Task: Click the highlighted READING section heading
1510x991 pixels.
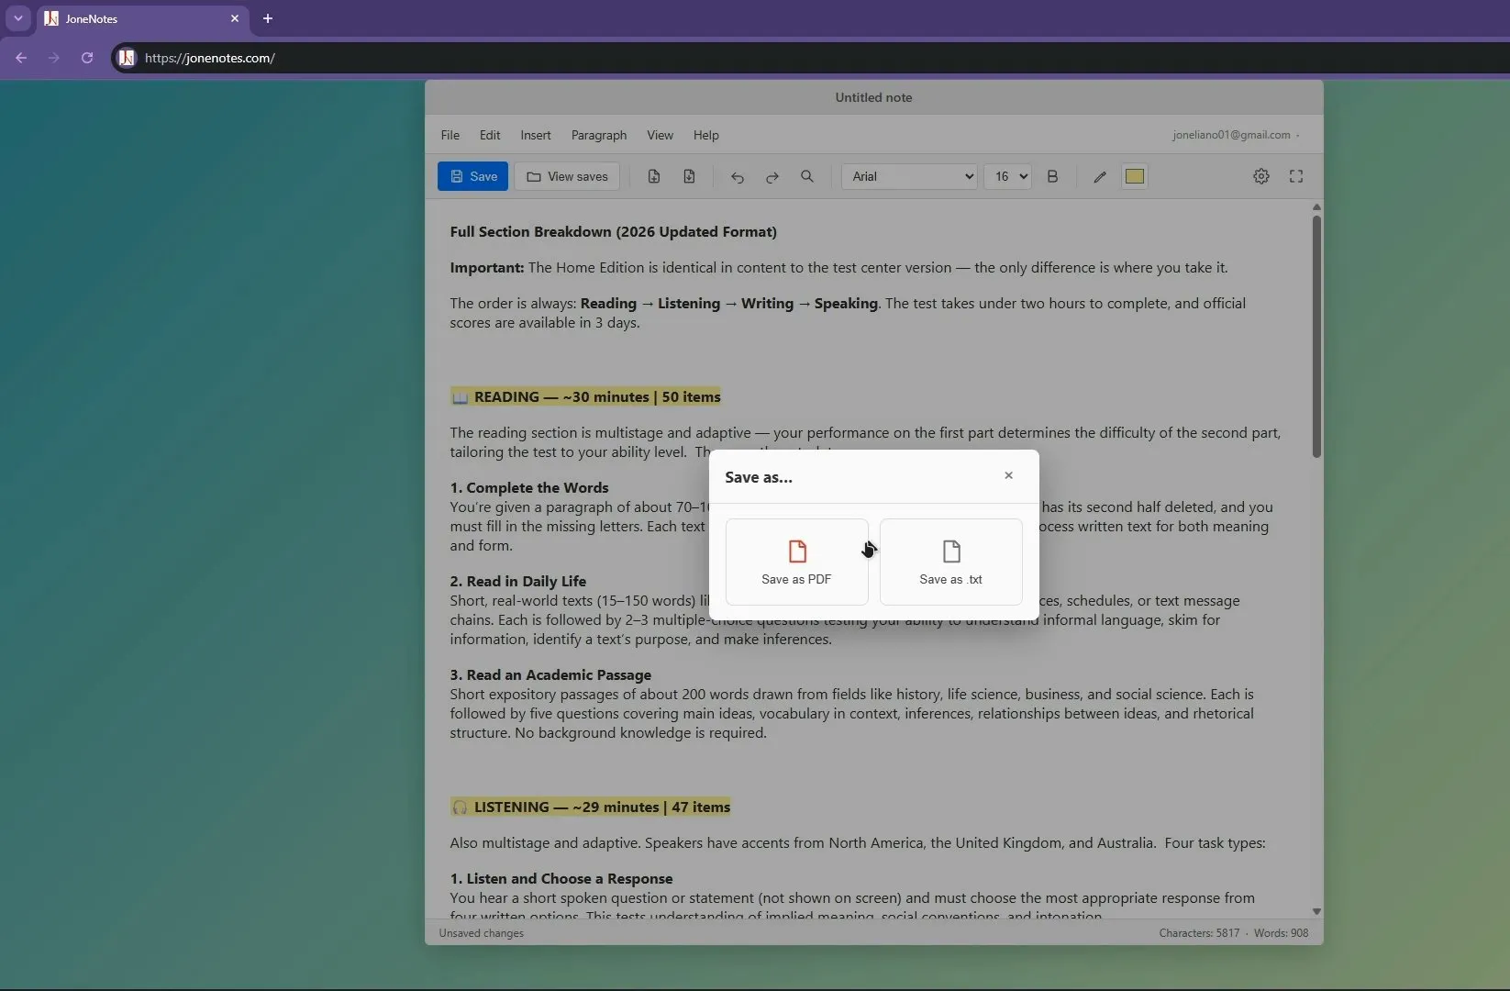Action: 585,397
